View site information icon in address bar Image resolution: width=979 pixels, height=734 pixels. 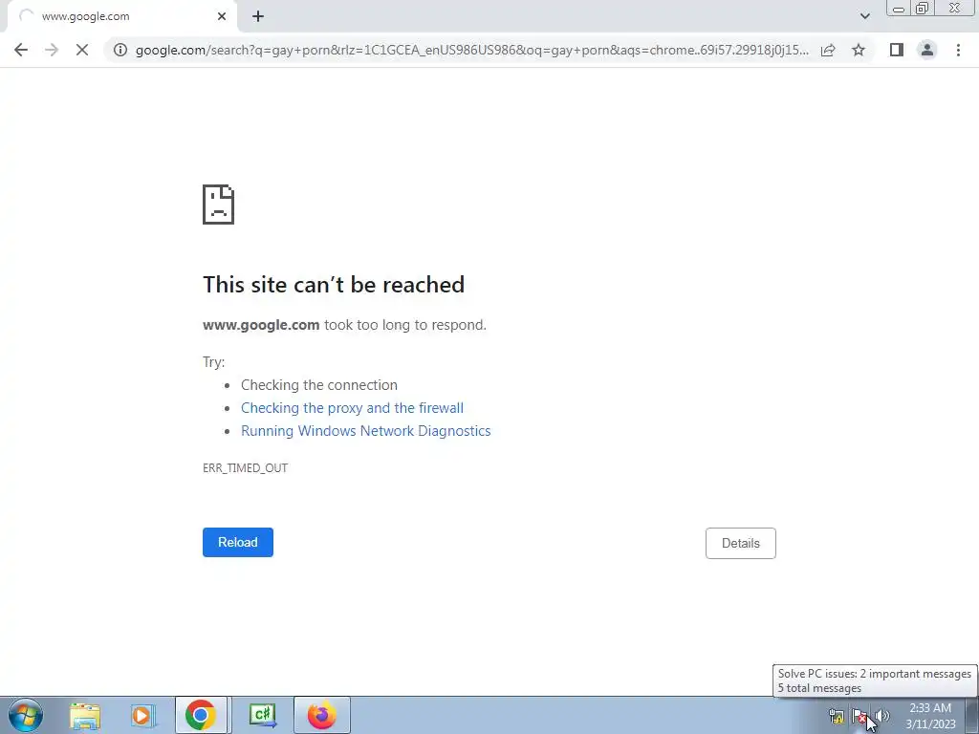[120, 50]
